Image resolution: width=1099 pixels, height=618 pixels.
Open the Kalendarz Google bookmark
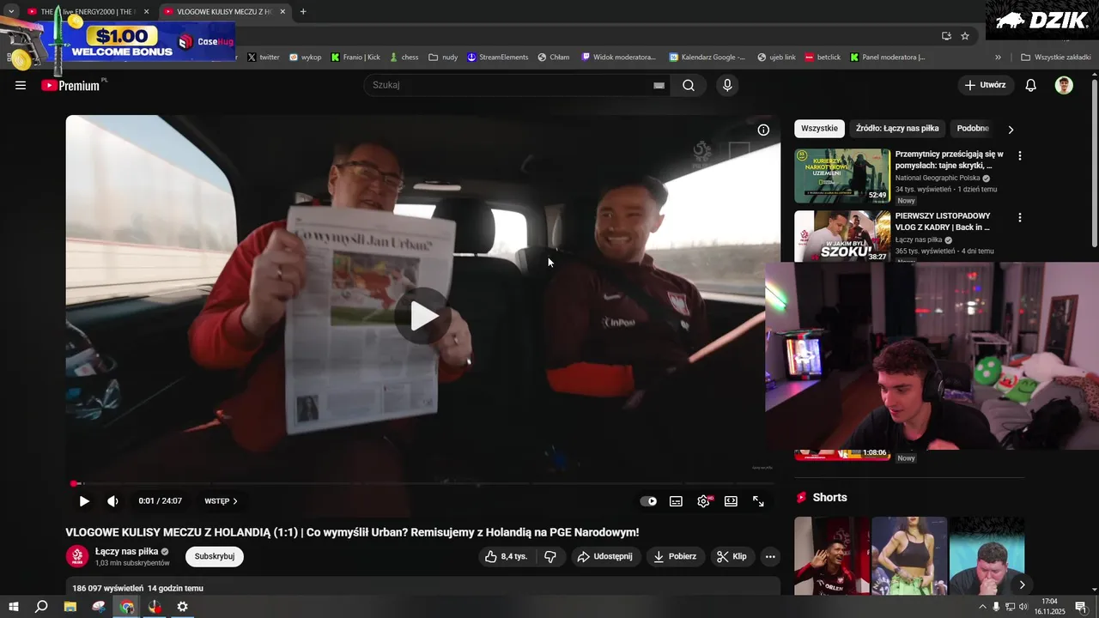pos(708,58)
